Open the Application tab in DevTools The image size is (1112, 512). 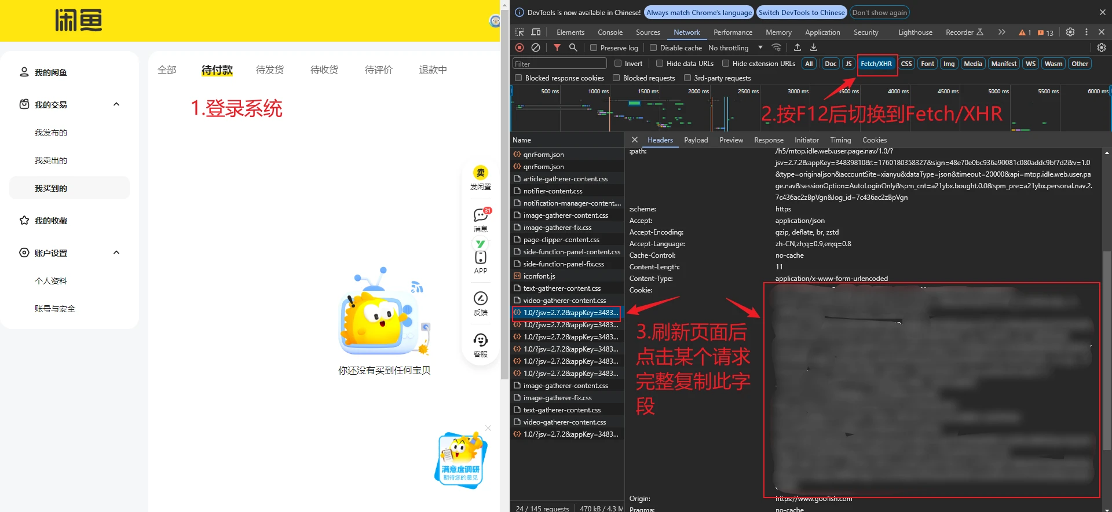[x=822, y=32]
